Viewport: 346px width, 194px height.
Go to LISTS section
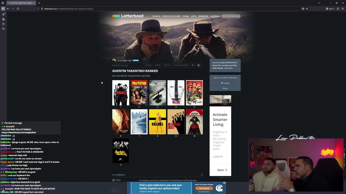click(194, 16)
